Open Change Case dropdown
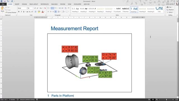 [x=41, y=8]
